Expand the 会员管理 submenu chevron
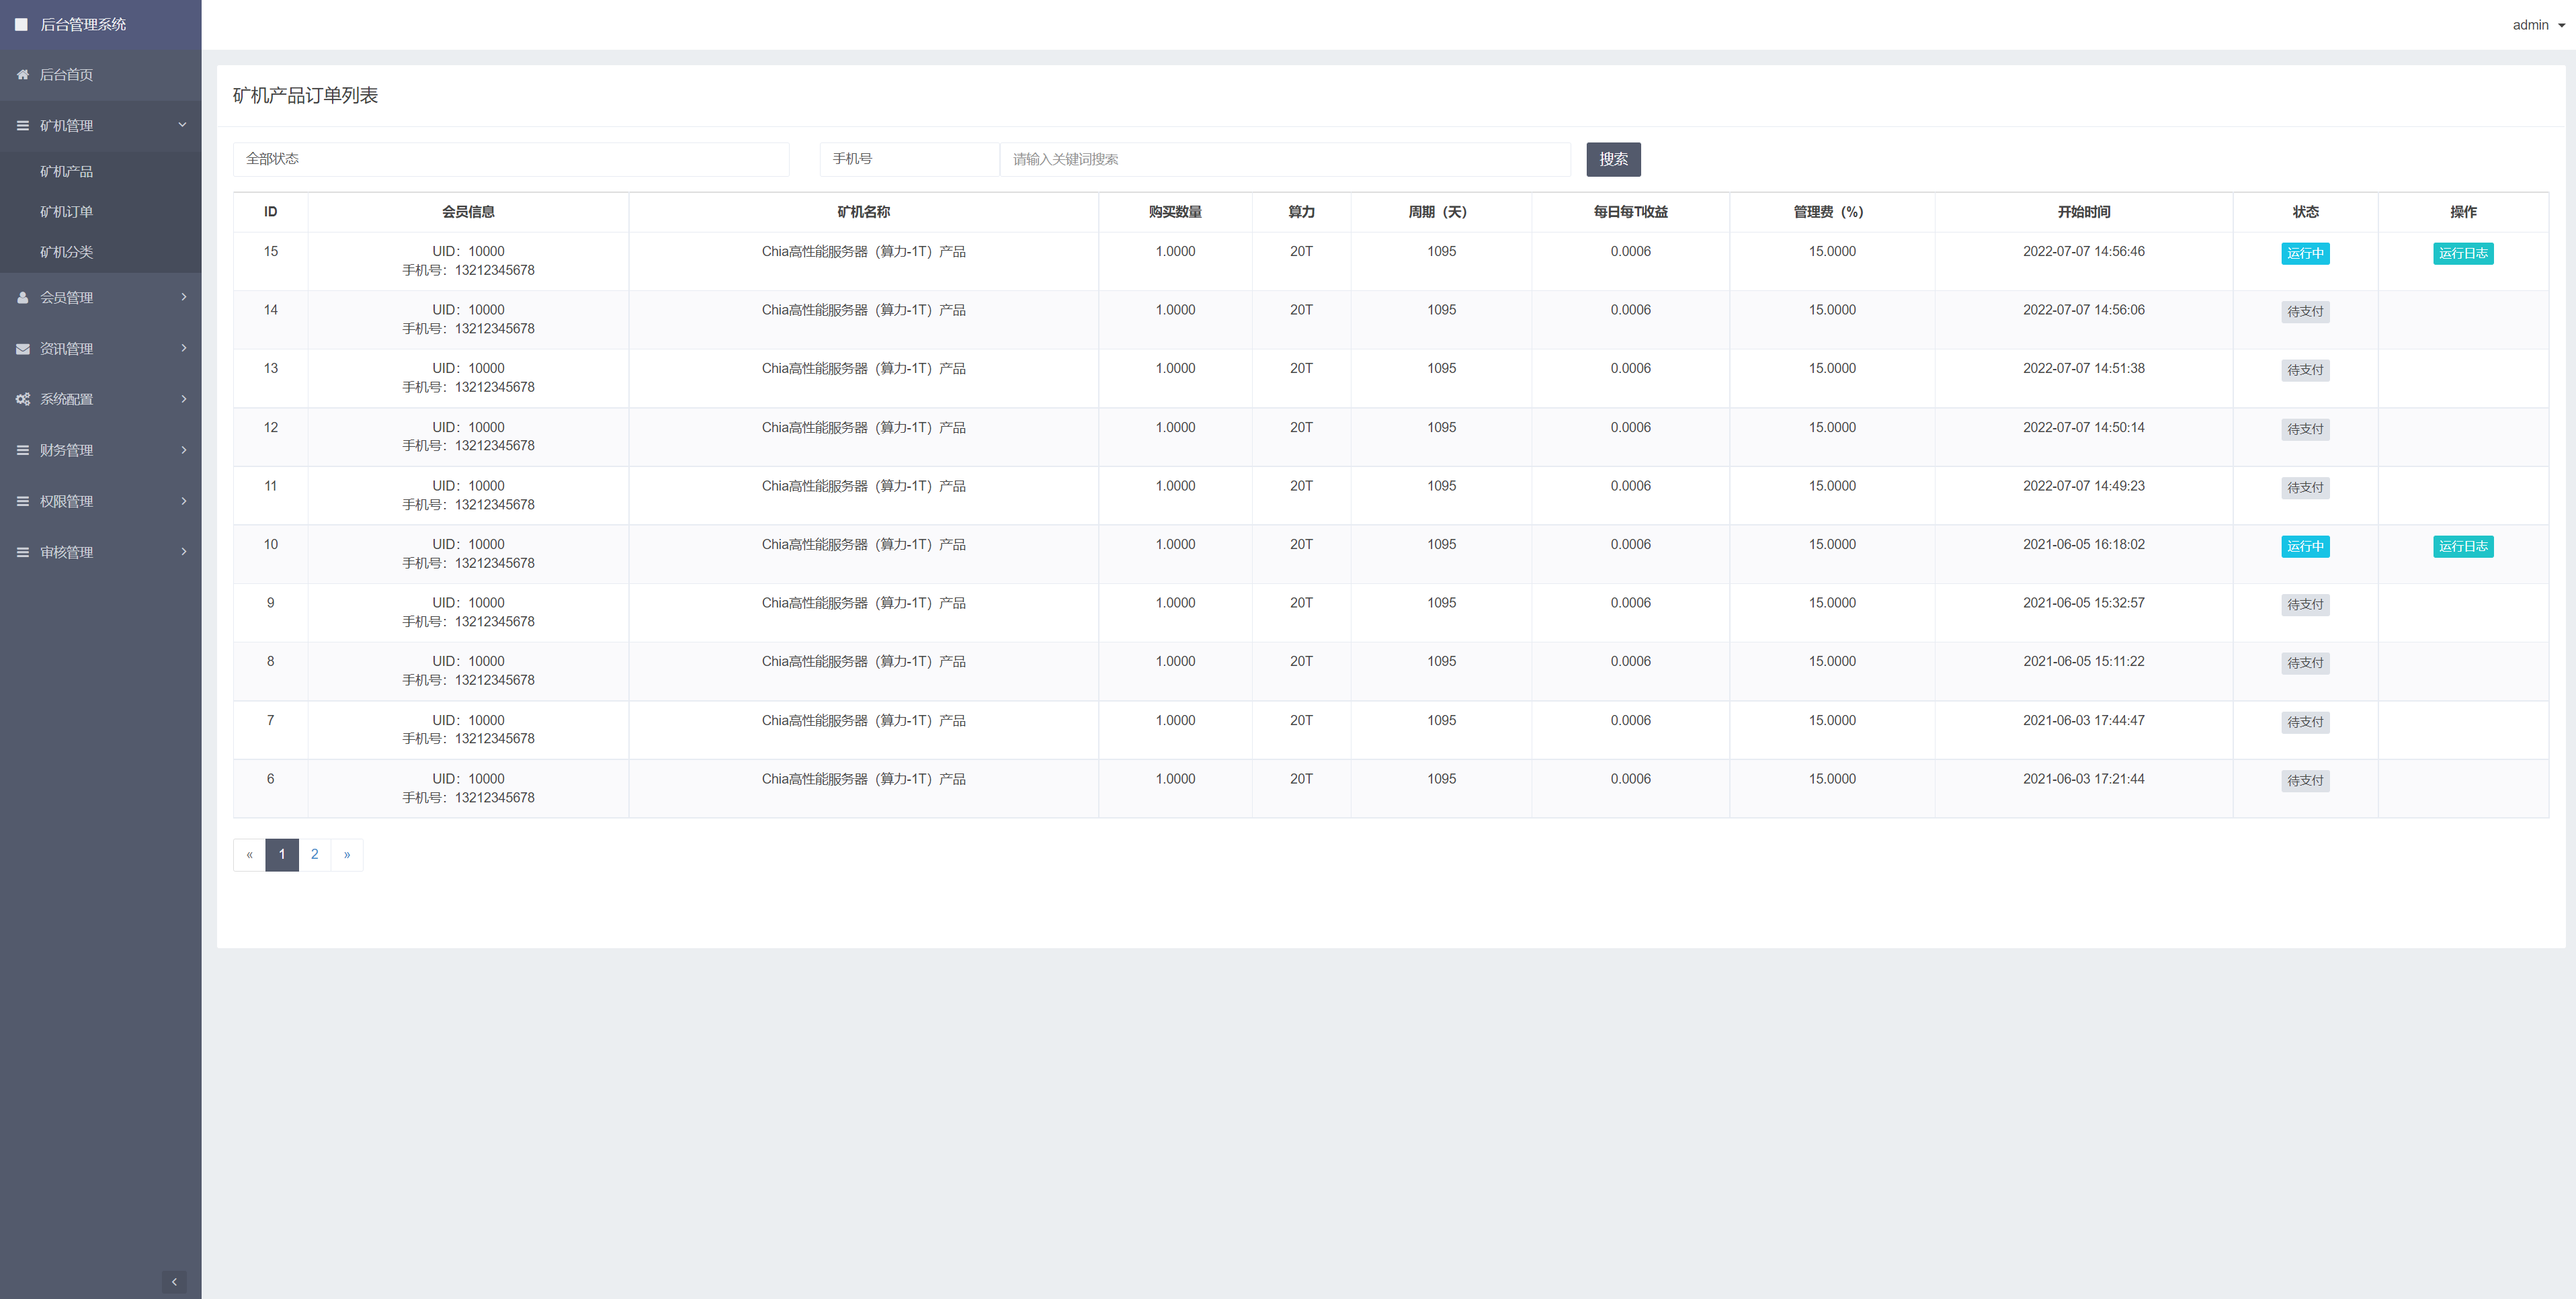 (183, 297)
